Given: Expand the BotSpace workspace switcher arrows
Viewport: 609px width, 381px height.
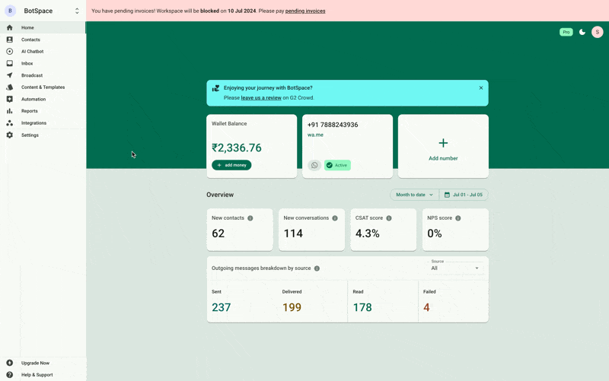Looking at the screenshot, I should tap(77, 11).
